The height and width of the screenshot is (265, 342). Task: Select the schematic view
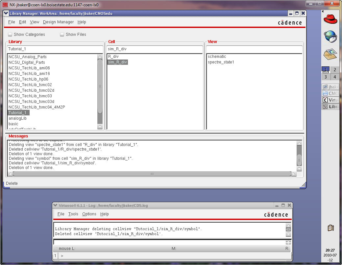pos(217,57)
